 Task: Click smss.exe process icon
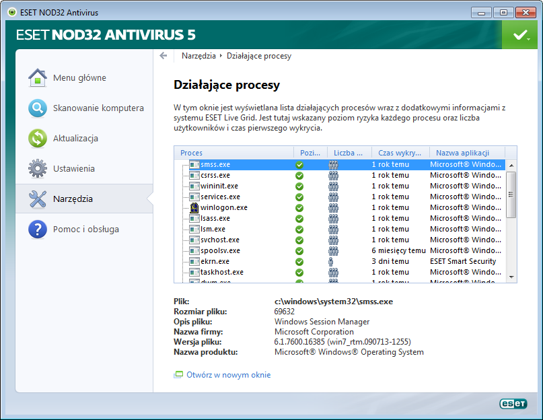click(194, 165)
